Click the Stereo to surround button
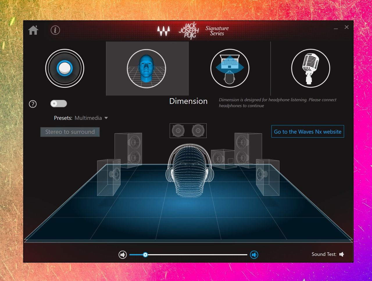372x281 pixels. [70, 132]
